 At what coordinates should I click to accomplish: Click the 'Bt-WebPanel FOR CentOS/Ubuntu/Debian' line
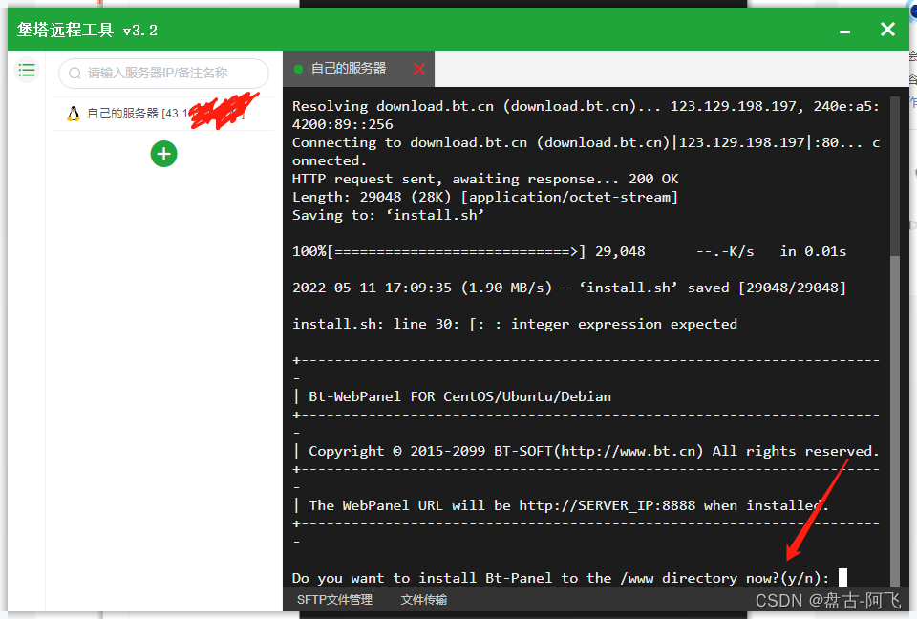(x=452, y=396)
